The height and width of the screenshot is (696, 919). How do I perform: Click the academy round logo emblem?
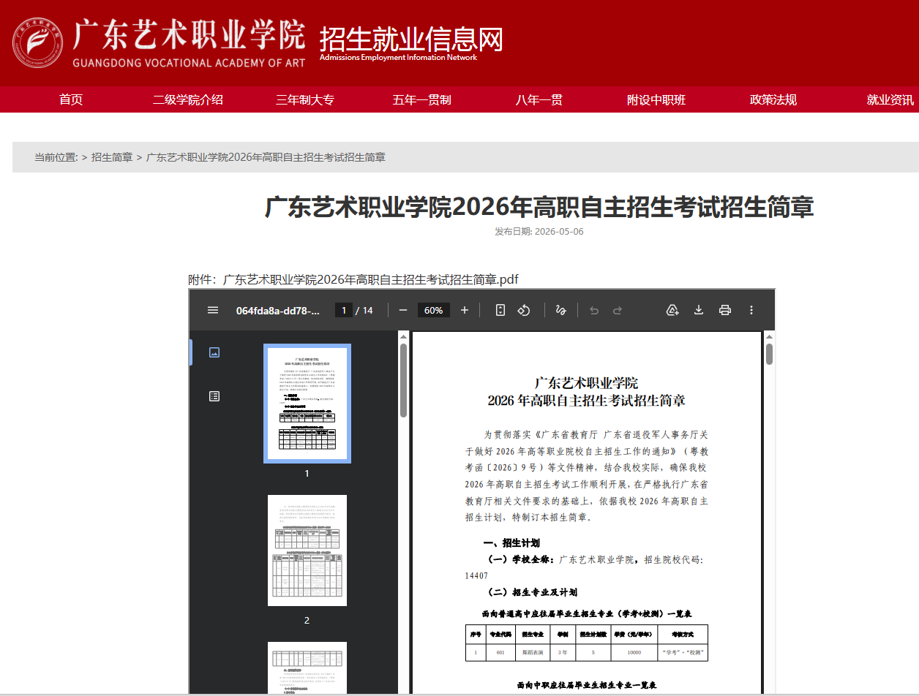(37, 43)
